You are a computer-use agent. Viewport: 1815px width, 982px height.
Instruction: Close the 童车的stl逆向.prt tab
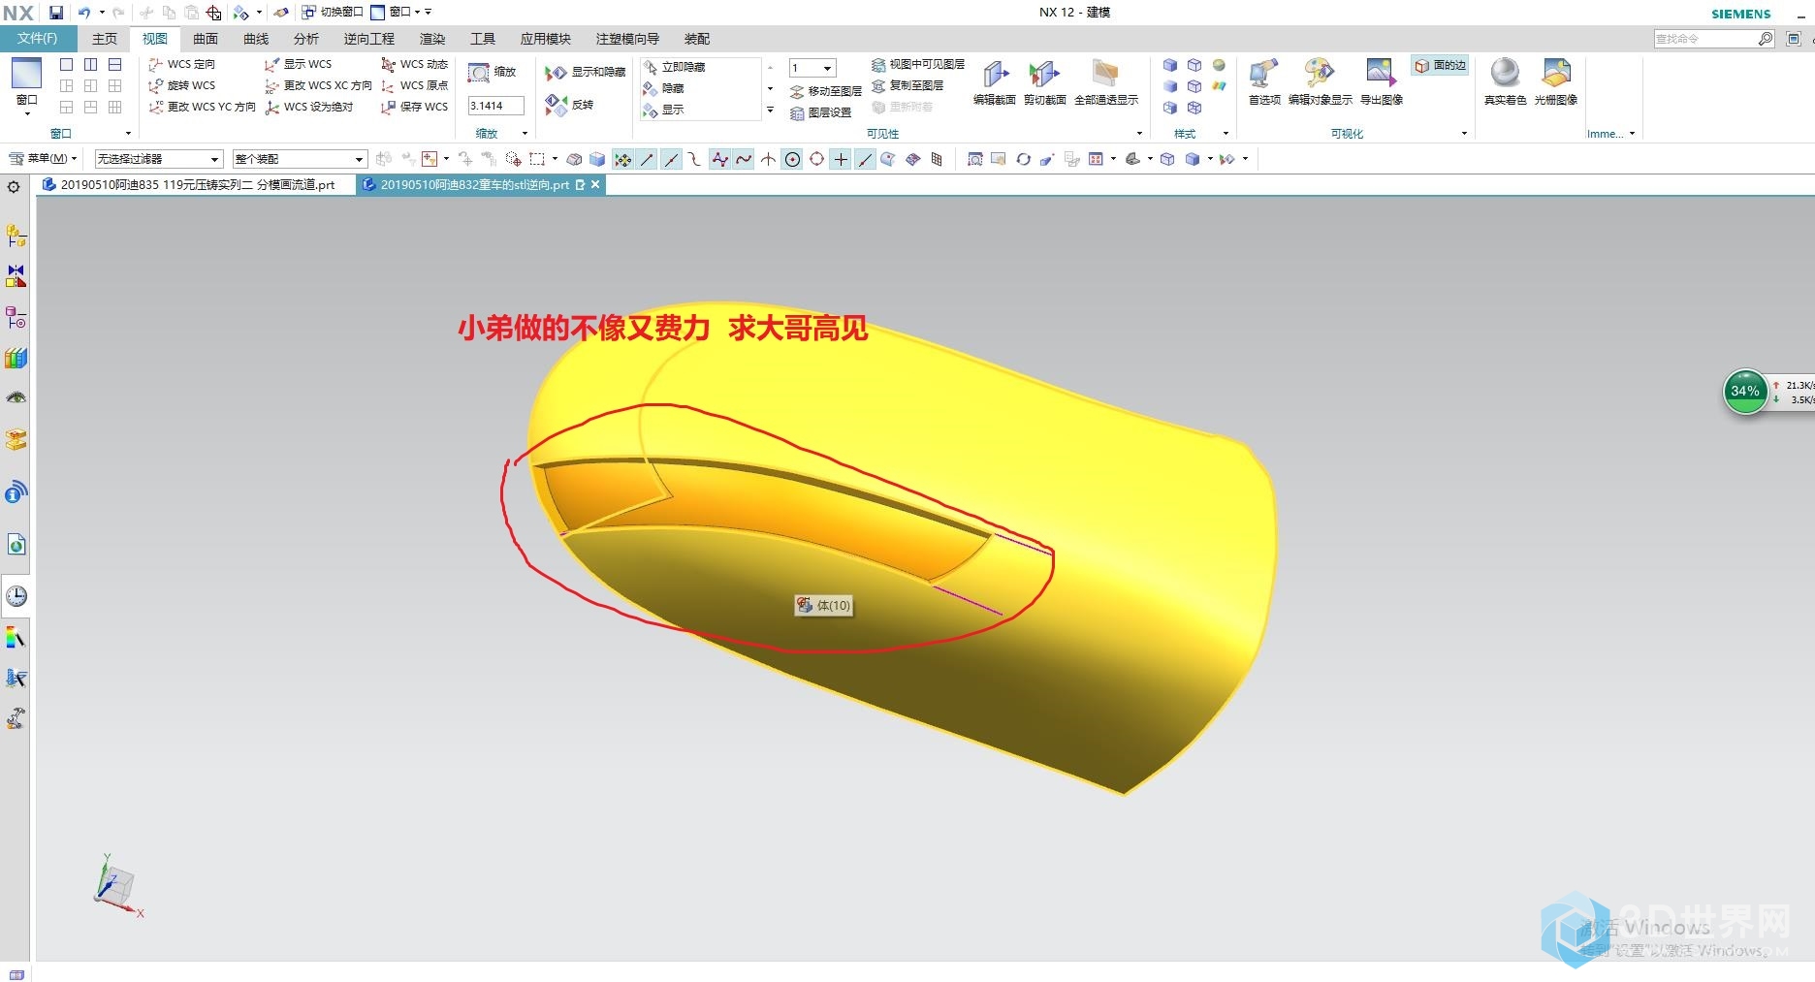(595, 184)
